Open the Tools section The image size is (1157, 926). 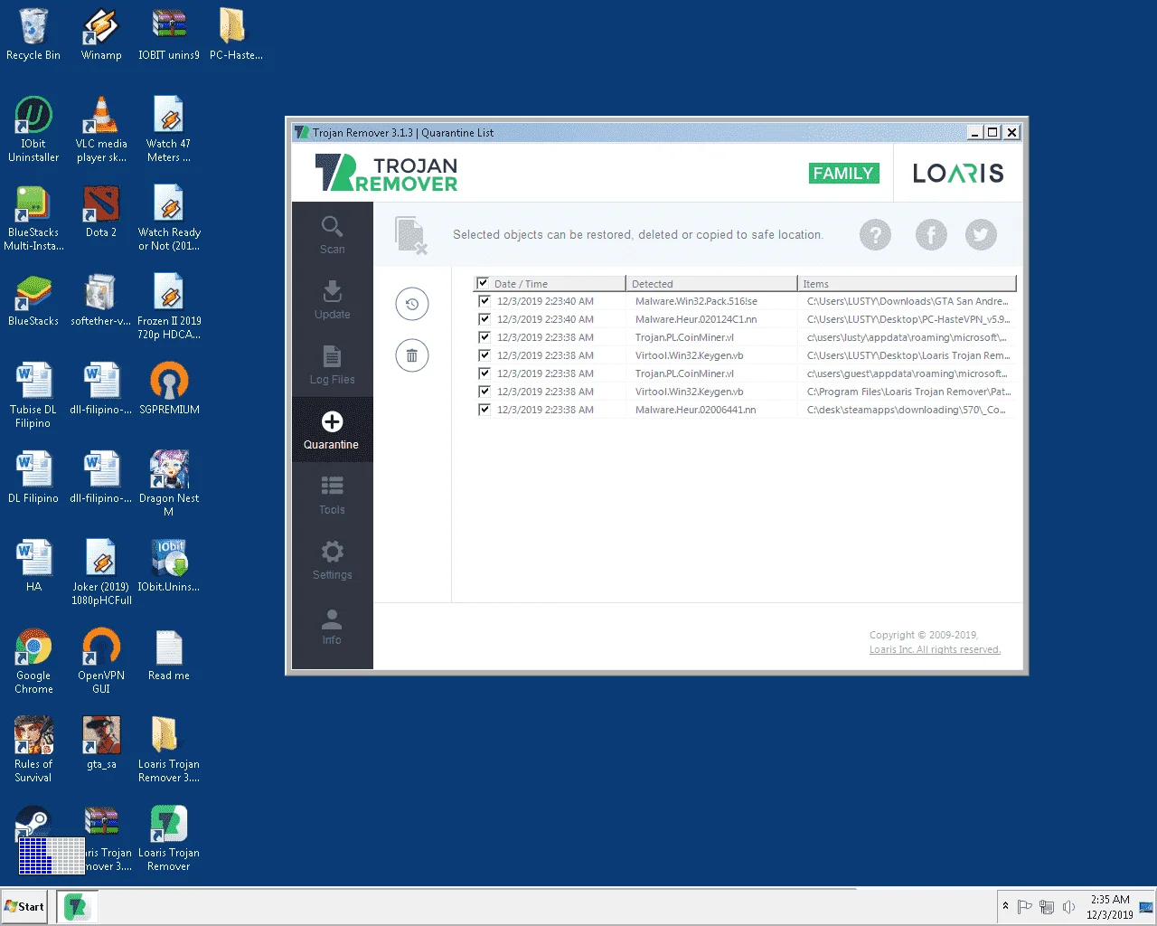[x=332, y=495]
